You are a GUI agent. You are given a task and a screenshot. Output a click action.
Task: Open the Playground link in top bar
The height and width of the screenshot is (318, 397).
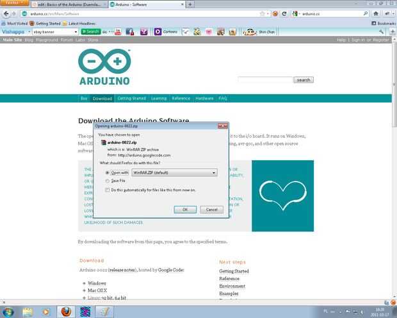(47, 40)
